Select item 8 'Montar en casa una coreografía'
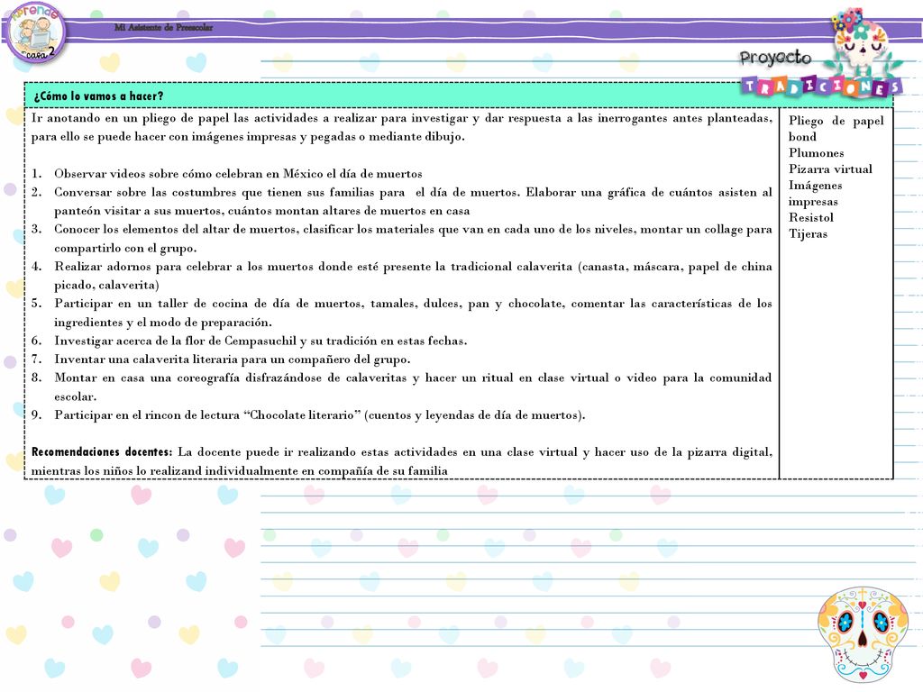The image size is (923, 692). click(401, 387)
